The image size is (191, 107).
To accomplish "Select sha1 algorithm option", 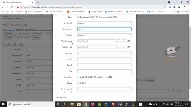I will pyautogui.click(x=78, y=77).
